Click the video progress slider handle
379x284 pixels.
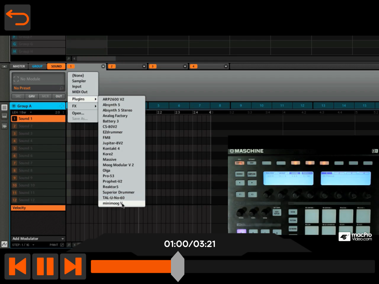(177, 267)
